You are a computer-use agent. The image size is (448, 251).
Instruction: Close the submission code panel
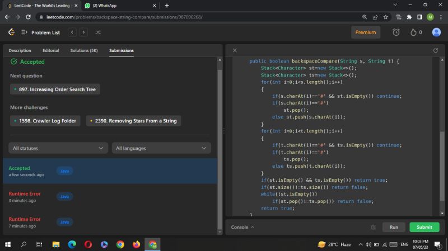pyautogui.click(x=235, y=50)
